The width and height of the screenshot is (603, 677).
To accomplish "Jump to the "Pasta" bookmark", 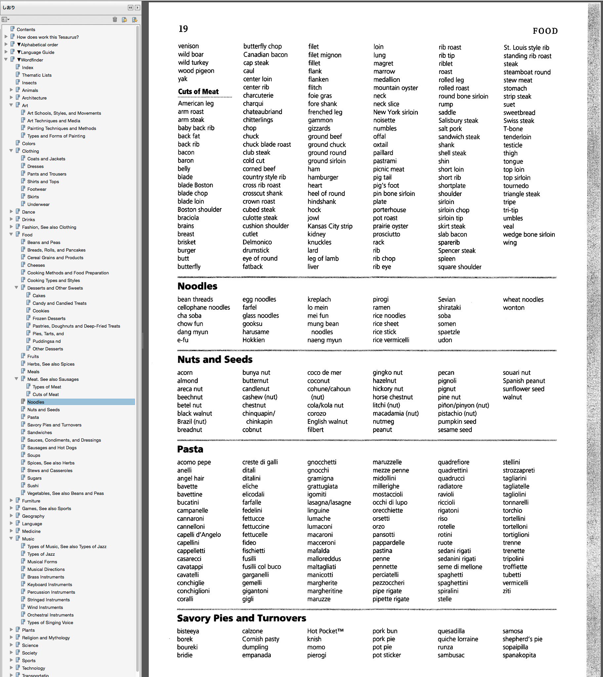I will click(33, 417).
